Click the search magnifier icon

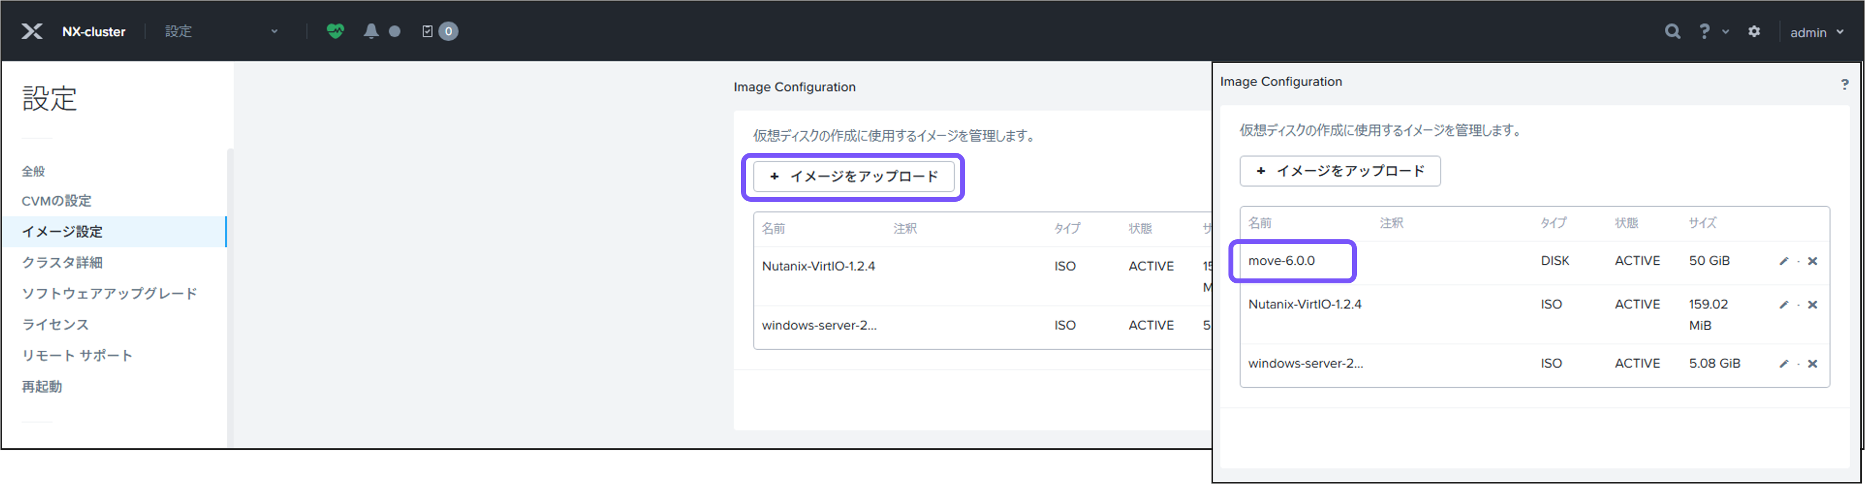coord(1672,31)
